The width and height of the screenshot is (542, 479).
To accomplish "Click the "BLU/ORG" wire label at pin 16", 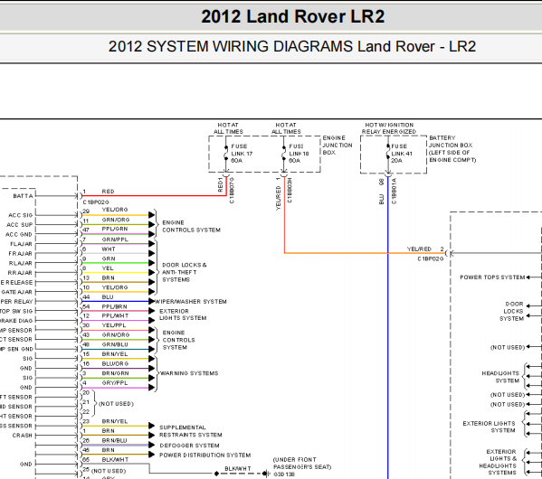I will (x=115, y=363).
